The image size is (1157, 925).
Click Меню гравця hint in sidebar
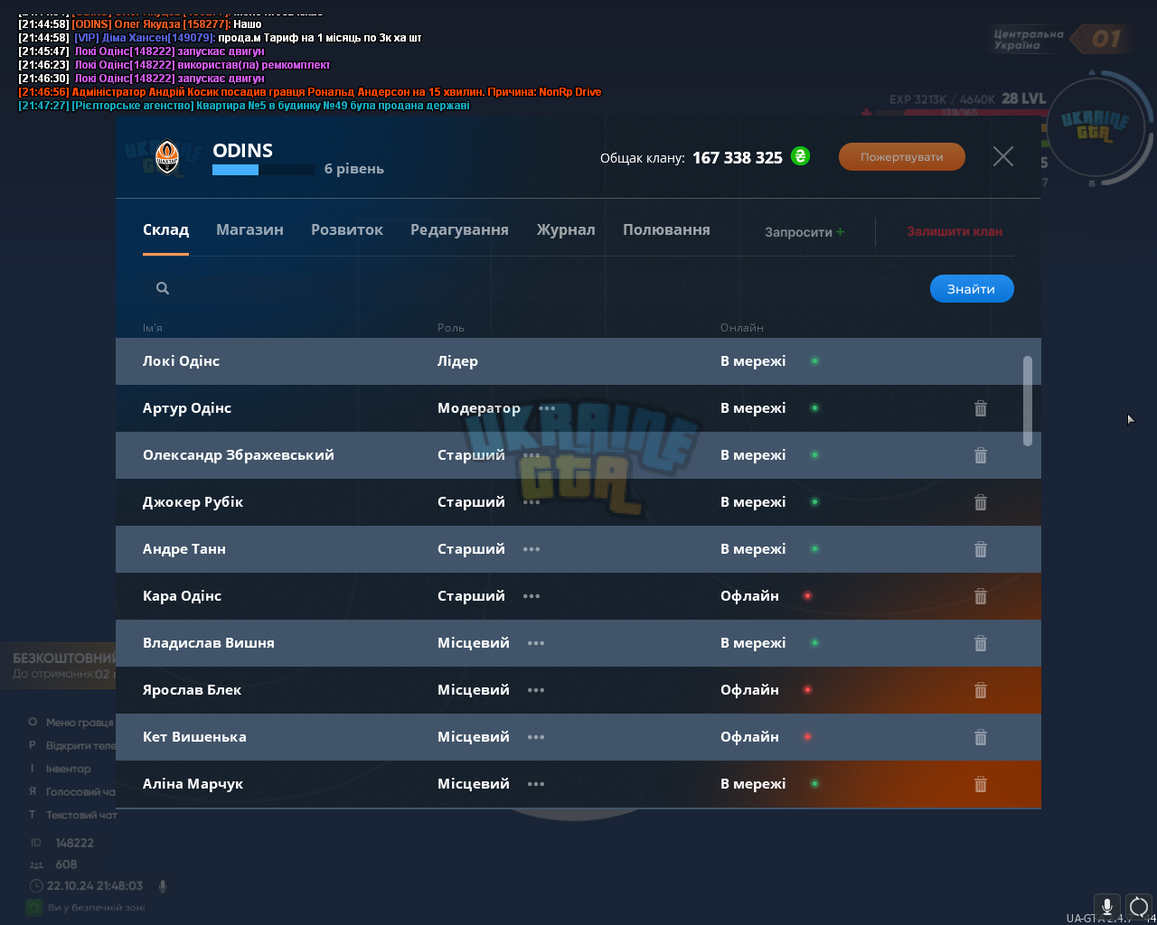pyautogui.click(x=80, y=723)
